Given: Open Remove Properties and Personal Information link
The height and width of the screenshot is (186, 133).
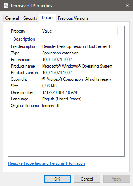Looking at the screenshot, I should coord(47,163).
